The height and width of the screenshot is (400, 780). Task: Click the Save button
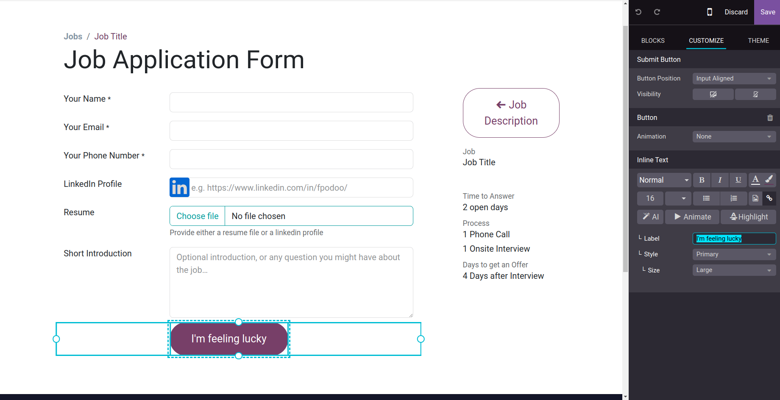coord(768,12)
